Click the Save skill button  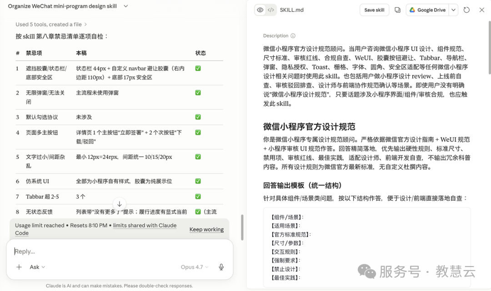pos(374,10)
